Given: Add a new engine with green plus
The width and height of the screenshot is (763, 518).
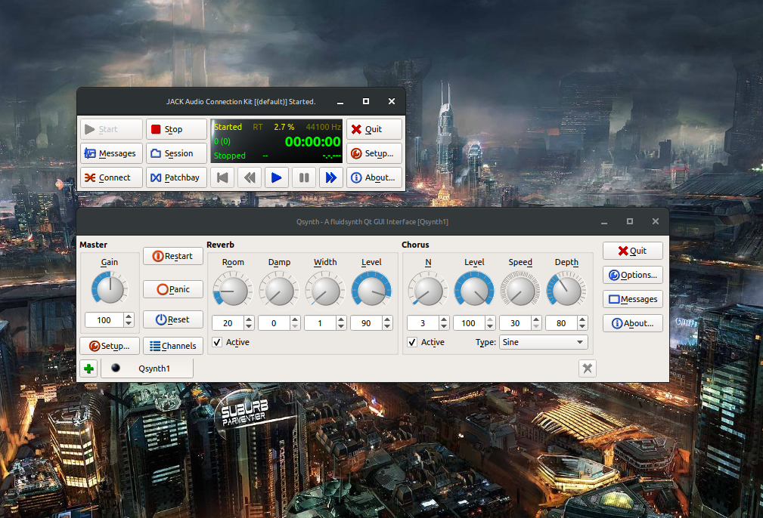Looking at the screenshot, I should tap(88, 368).
